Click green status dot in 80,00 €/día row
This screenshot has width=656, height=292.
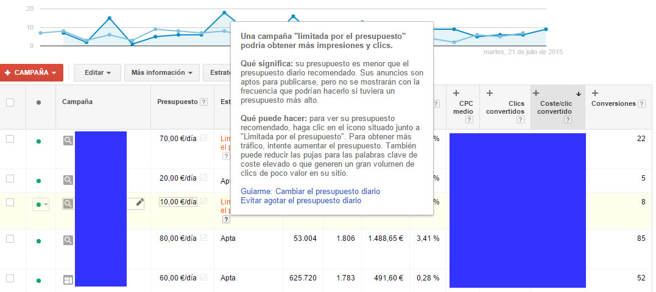click(x=38, y=241)
